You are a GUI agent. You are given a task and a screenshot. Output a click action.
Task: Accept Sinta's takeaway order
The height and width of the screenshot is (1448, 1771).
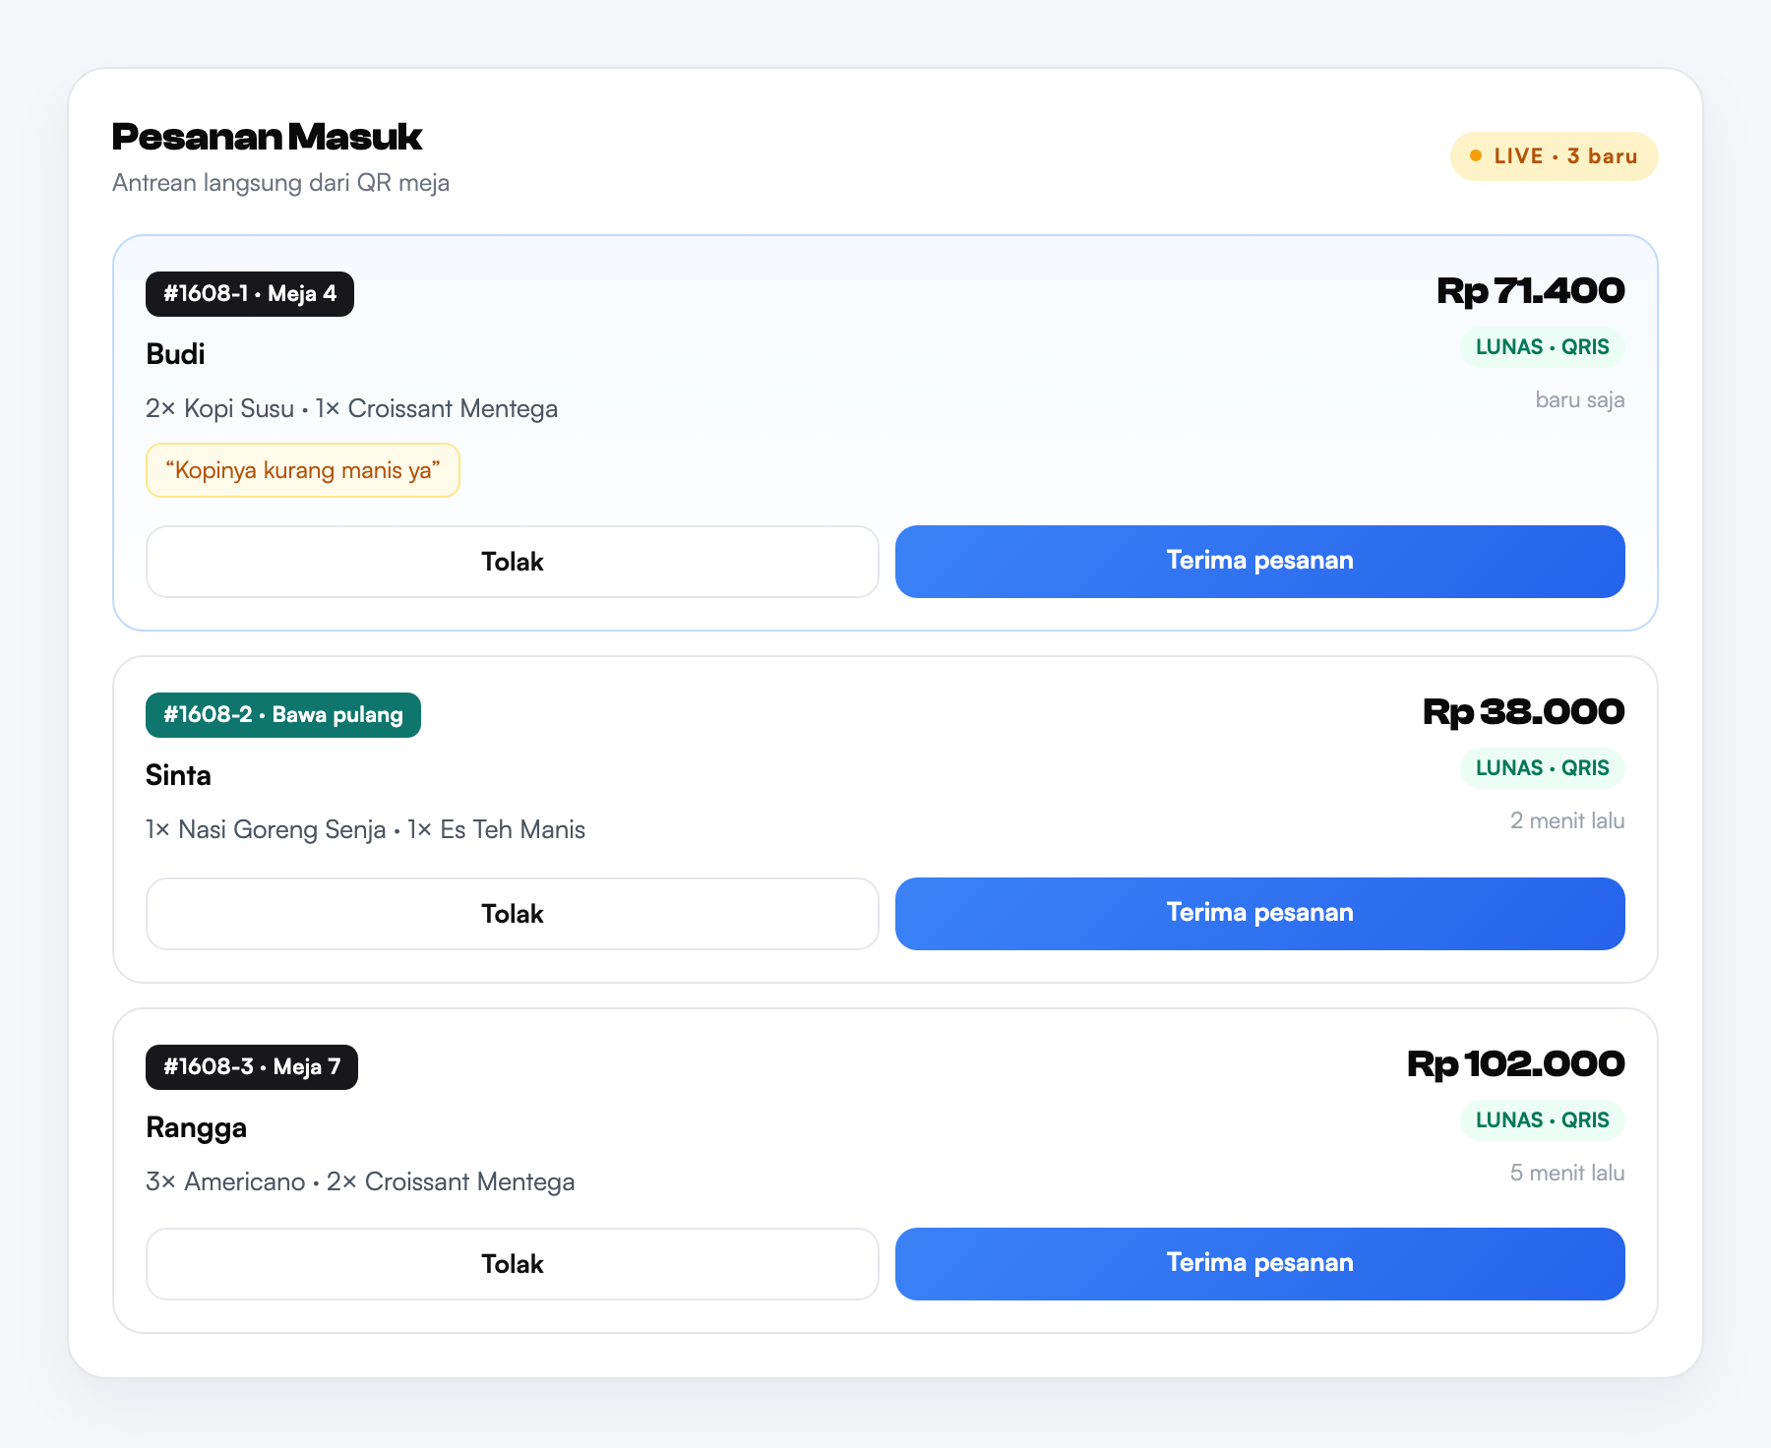click(x=1259, y=913)
